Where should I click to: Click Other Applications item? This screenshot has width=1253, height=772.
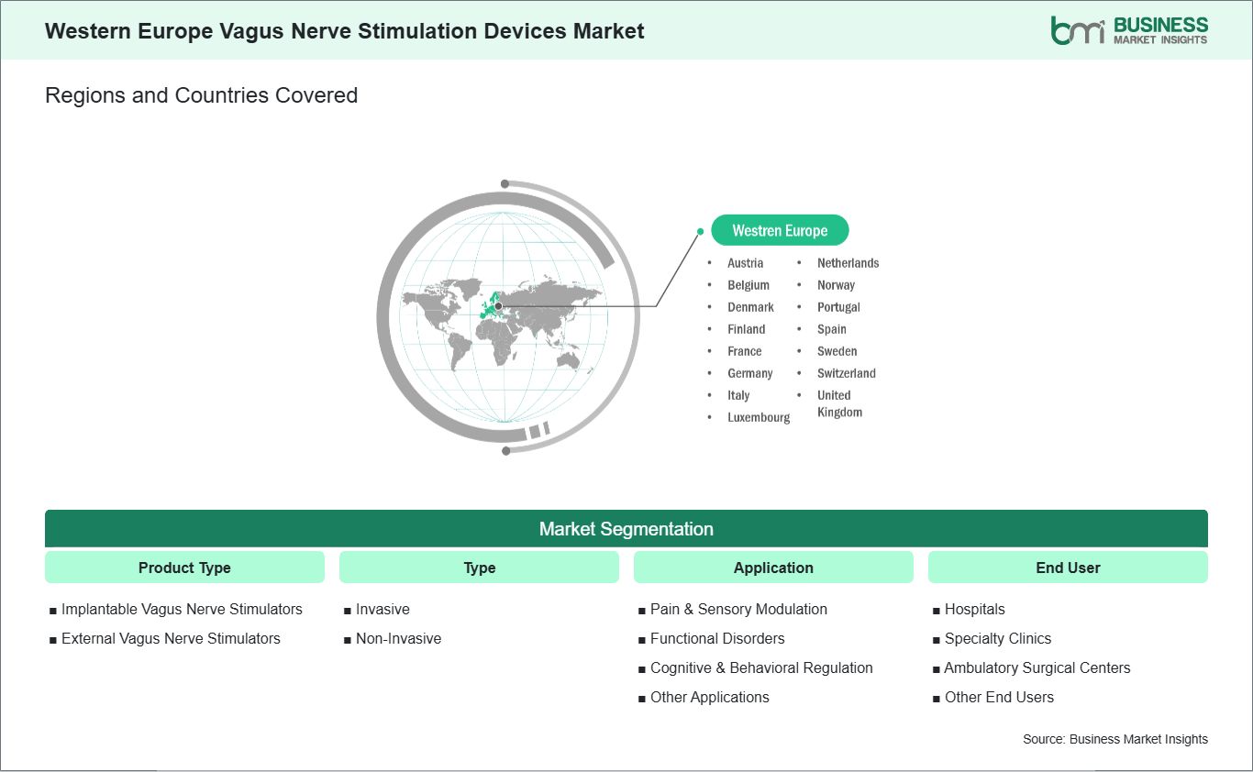coord(710,698)
